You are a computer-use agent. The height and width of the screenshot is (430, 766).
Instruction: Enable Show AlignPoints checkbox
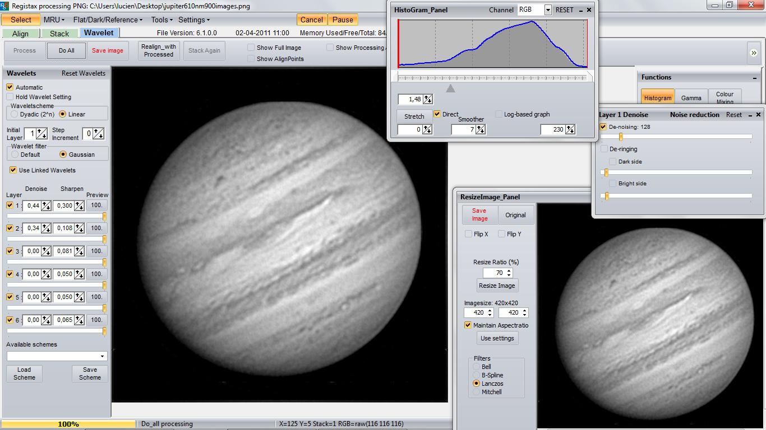251,59
